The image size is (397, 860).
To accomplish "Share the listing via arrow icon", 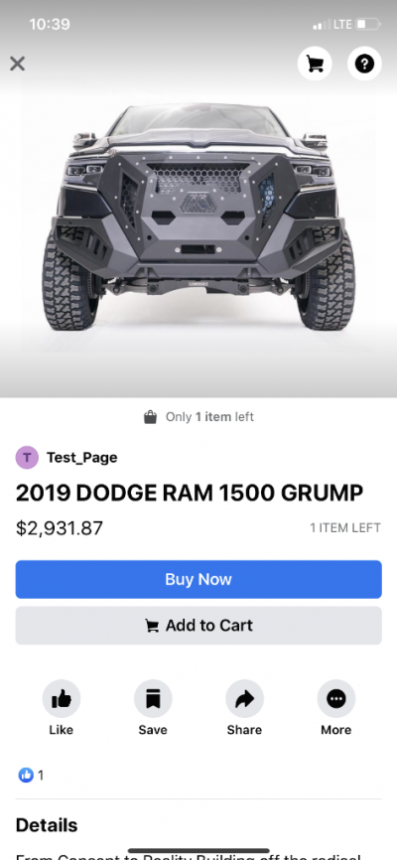I will point(244,699).
